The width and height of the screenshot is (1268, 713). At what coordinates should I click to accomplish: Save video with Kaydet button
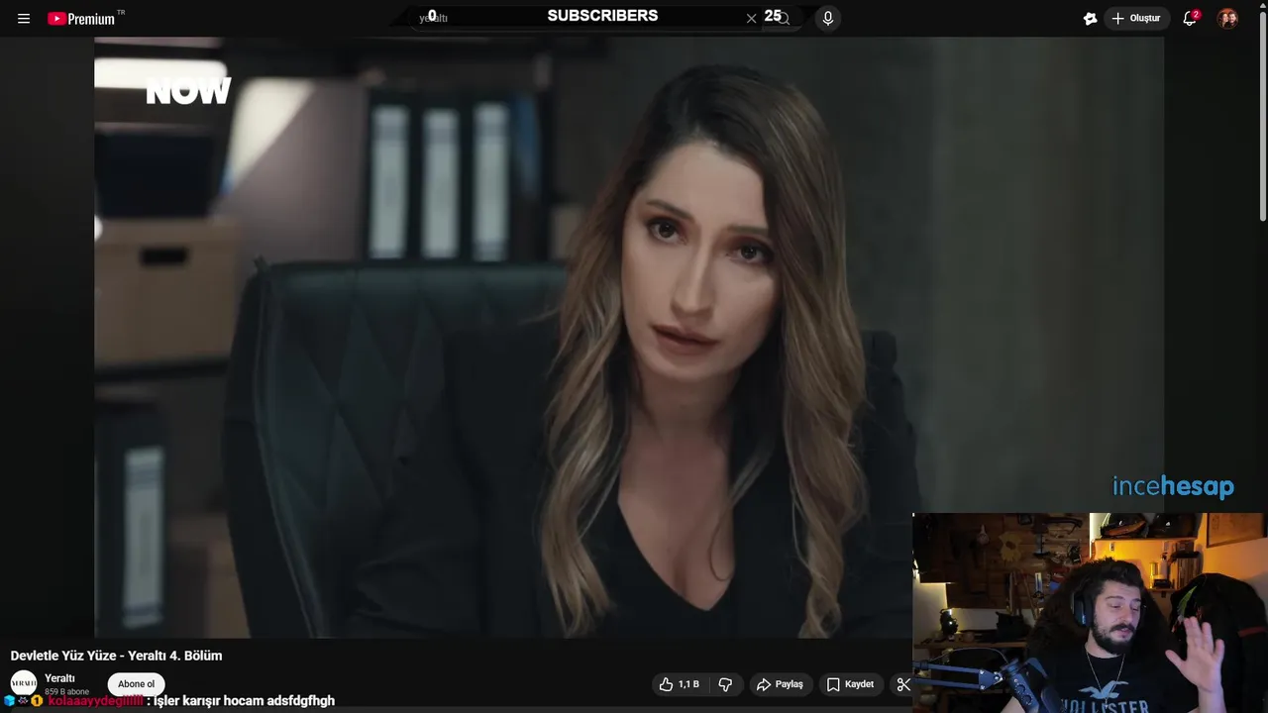[850, 684]
